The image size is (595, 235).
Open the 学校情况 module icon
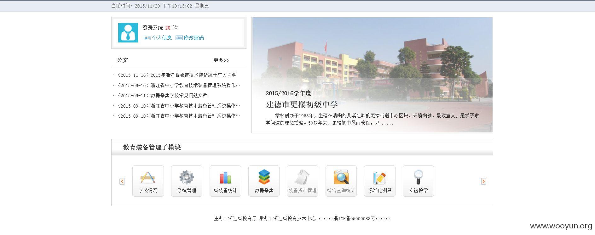(x=148, y=181)
